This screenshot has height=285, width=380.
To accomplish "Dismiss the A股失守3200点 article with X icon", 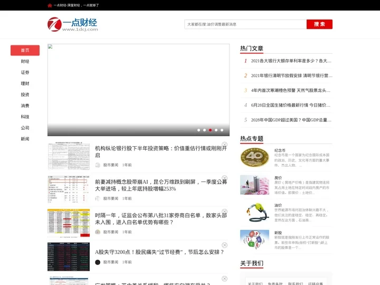I will point(225,245).
